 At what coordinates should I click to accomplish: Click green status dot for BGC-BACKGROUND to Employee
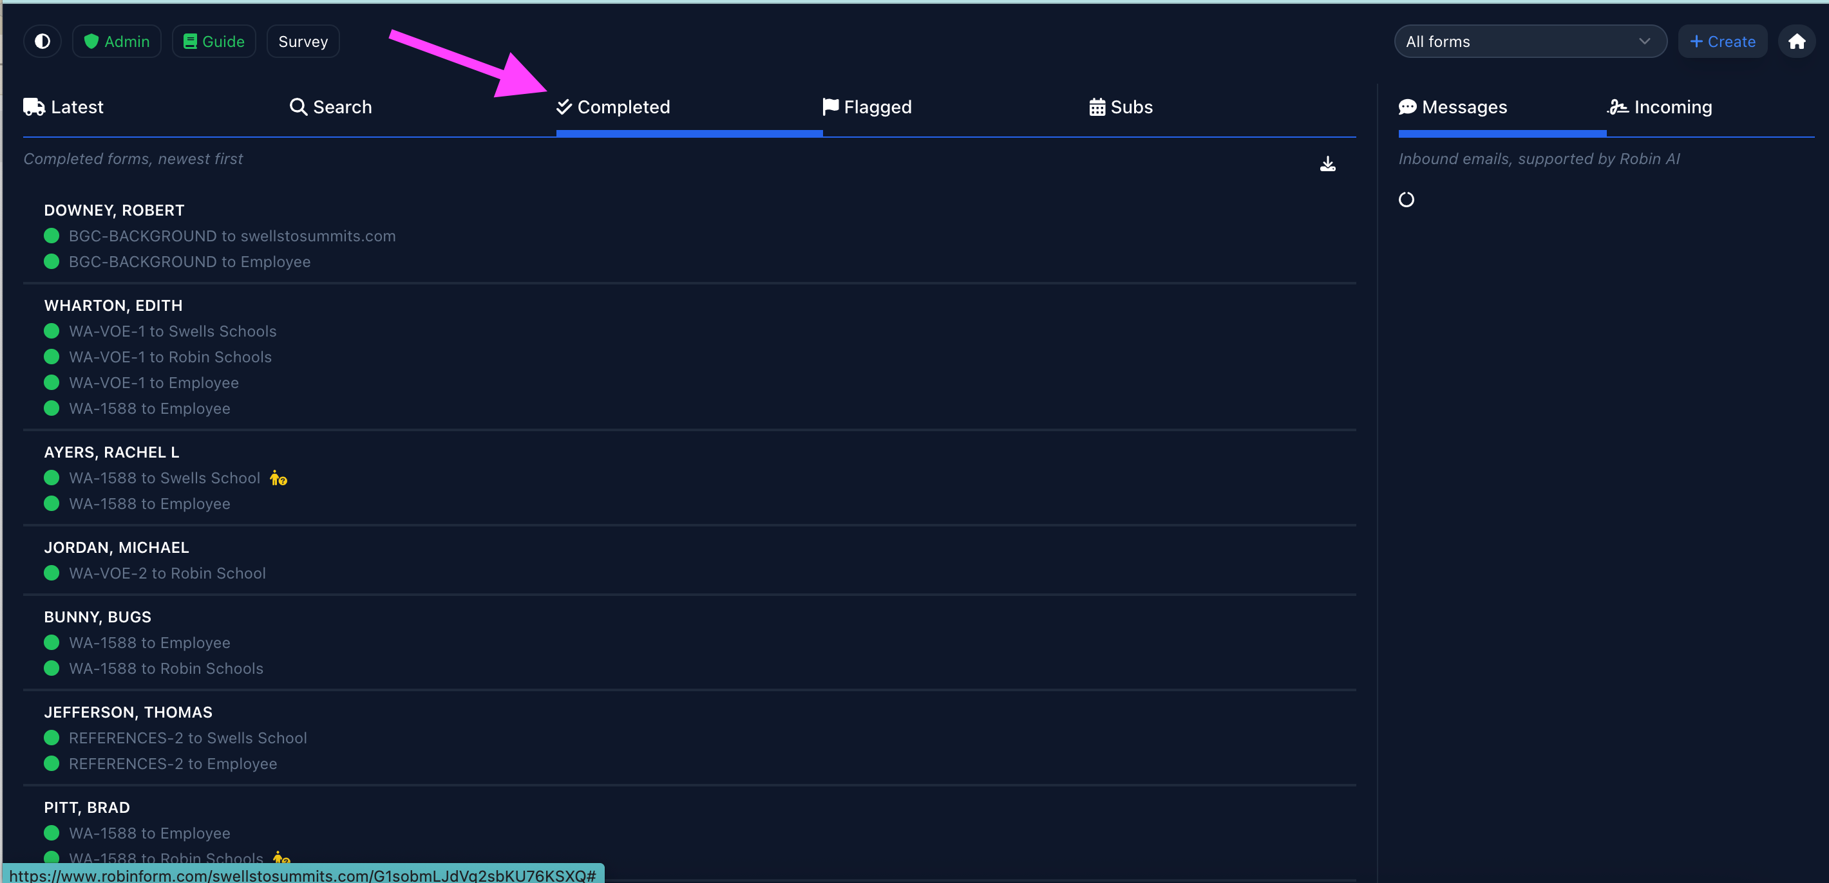click(51, 261)
